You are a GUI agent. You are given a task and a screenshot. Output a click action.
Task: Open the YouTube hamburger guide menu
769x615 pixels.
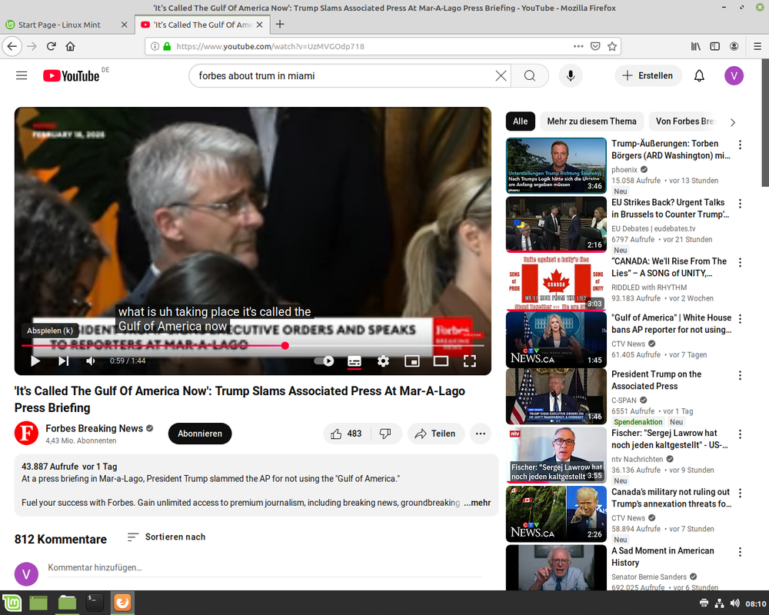[22, 75]
